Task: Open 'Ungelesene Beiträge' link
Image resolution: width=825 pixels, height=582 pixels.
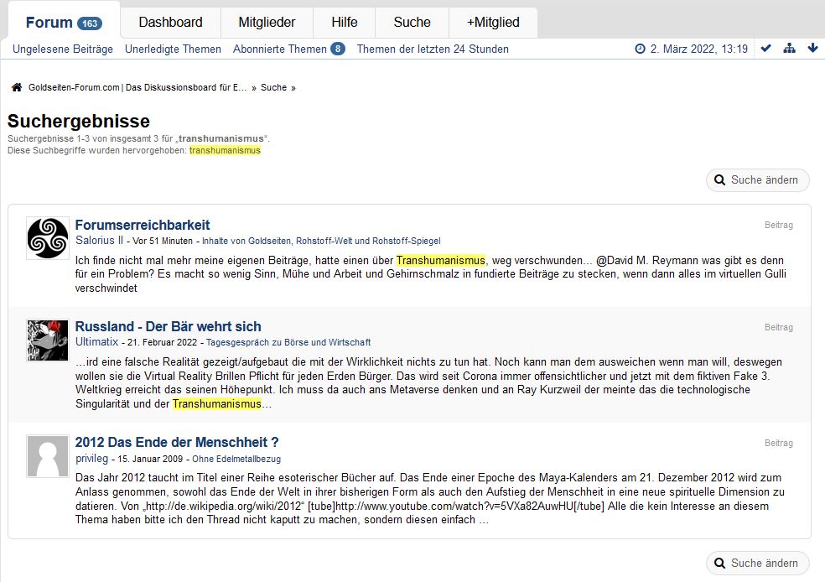Action: pos(63,49)
